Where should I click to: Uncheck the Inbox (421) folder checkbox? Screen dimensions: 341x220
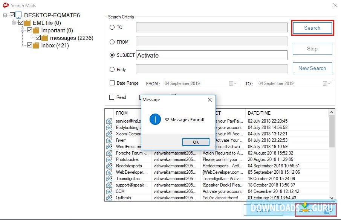[x=30, y=46]
